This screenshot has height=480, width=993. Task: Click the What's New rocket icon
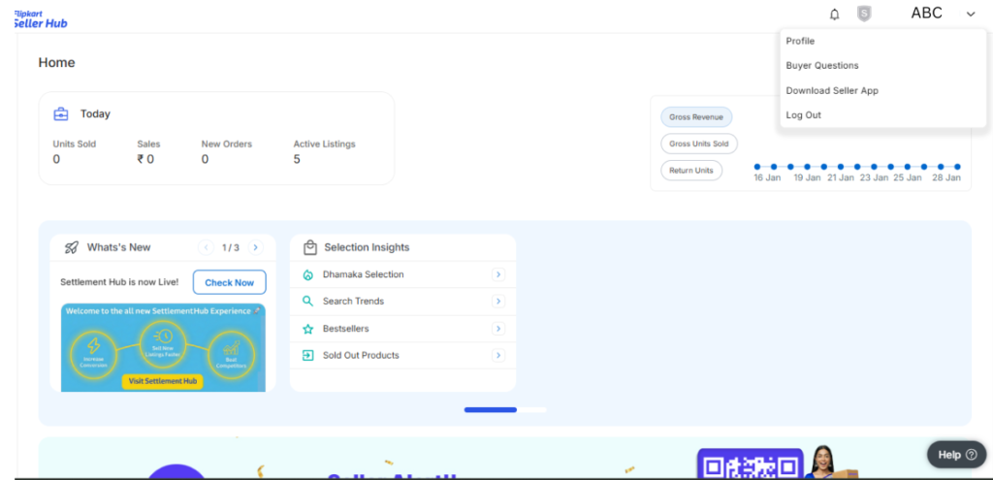[x=72, y=247]
